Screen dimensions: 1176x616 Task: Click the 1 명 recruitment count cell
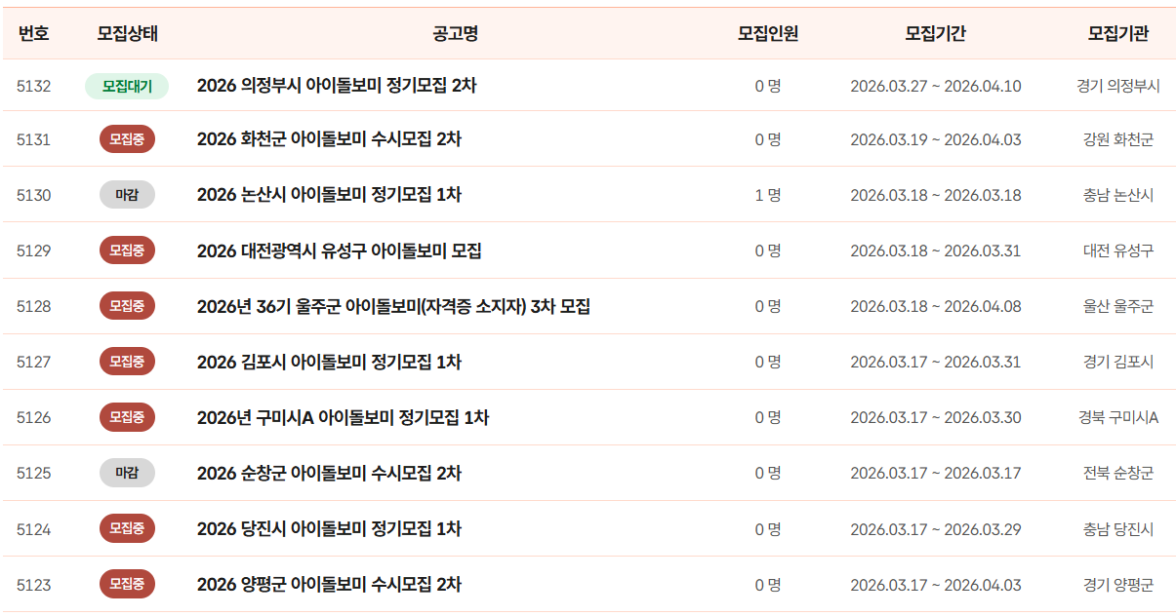point(767,195)
